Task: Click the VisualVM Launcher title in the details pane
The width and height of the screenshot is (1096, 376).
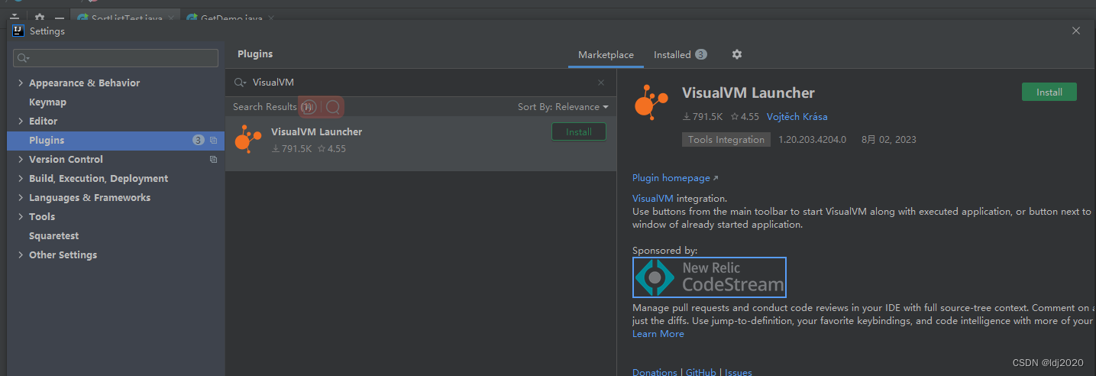Action: click(748, 93)
